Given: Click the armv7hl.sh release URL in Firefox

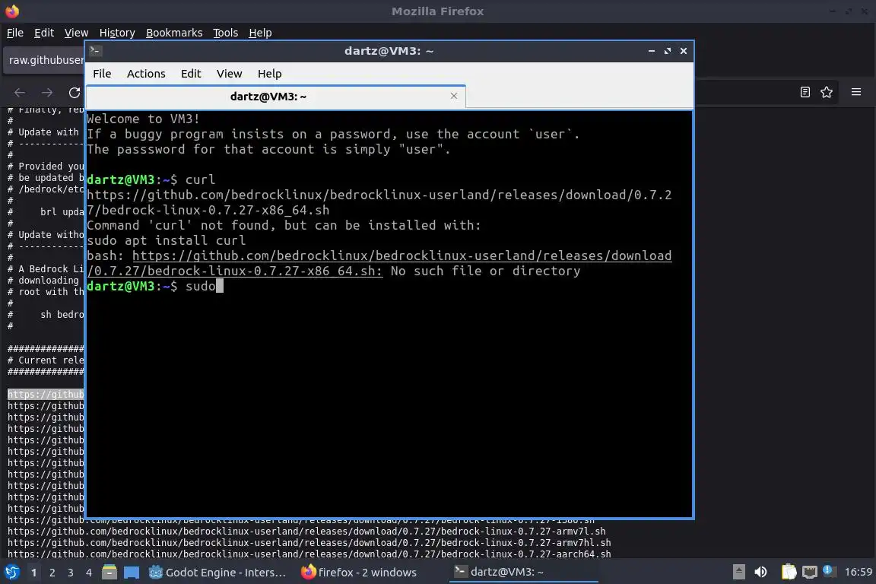Looking at the screenshot, I should coord(309,543).
